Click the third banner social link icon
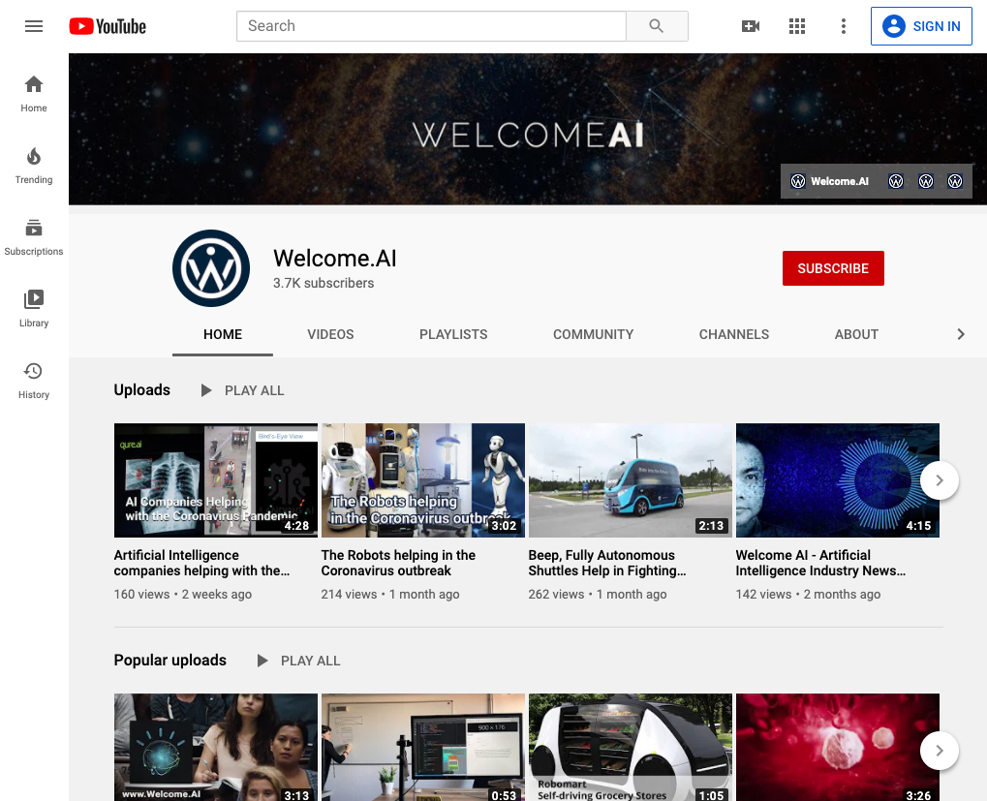 (925, 181)
